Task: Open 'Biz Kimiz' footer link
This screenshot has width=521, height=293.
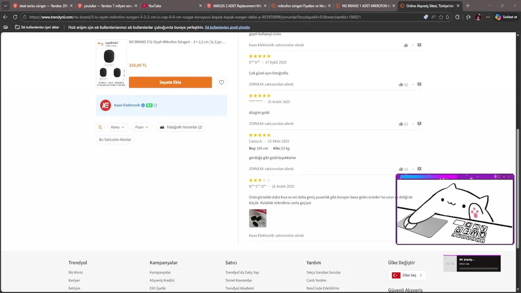Action: tap(76, 272)
